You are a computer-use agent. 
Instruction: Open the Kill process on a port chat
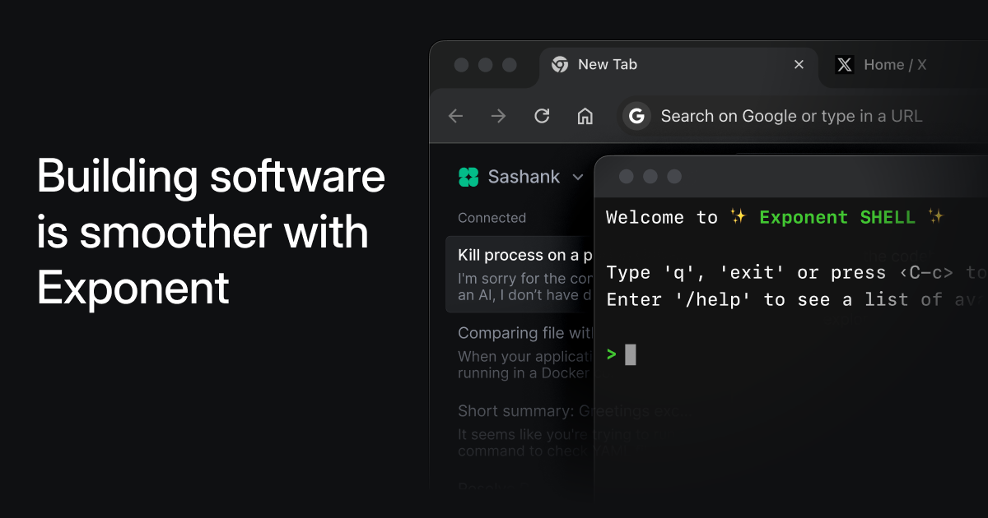520,275
